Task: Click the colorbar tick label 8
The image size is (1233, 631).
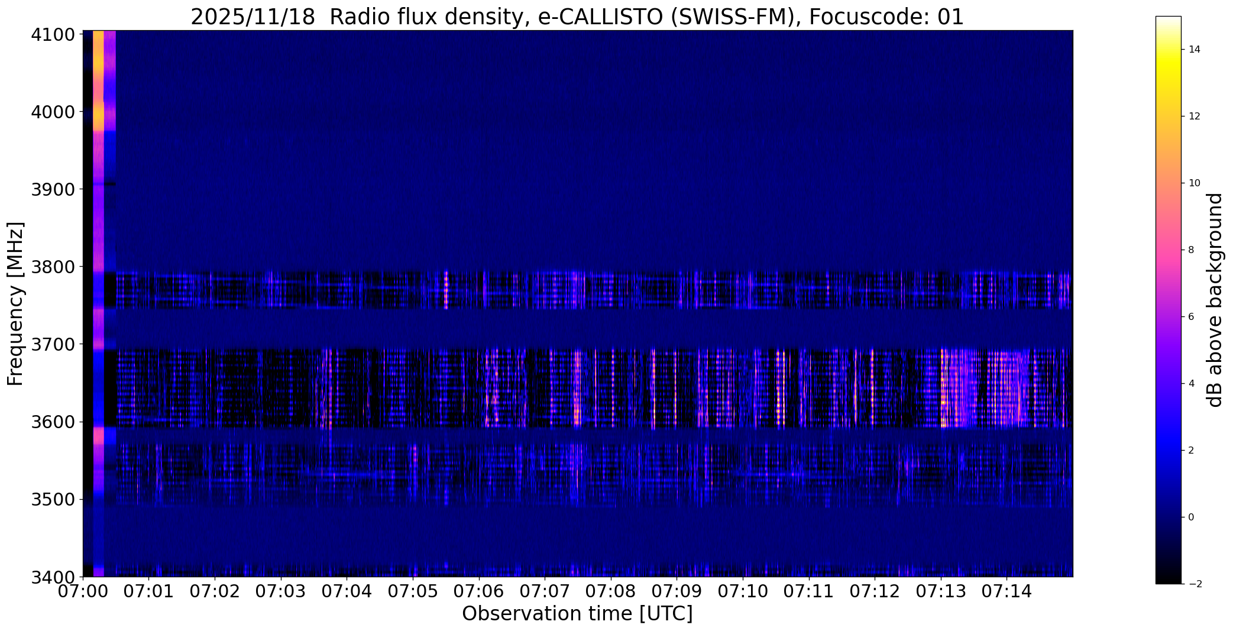Action: 1191,250
